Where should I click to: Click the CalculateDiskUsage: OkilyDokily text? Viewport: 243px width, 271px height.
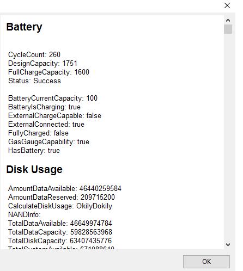tap(60, 206)
